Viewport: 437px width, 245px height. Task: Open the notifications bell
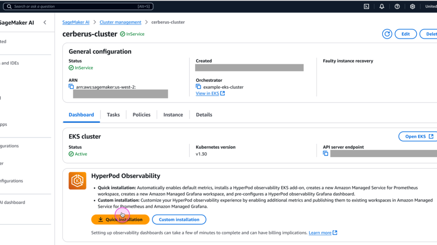382,6
